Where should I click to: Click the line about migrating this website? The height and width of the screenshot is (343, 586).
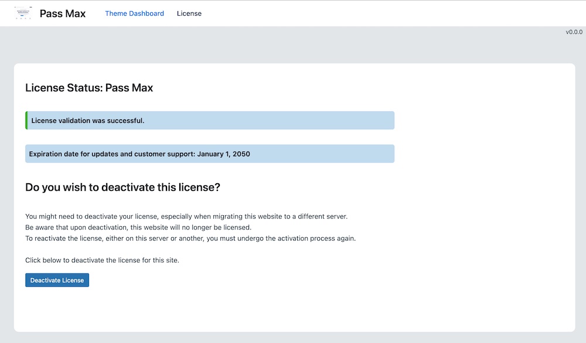(186, 216)
